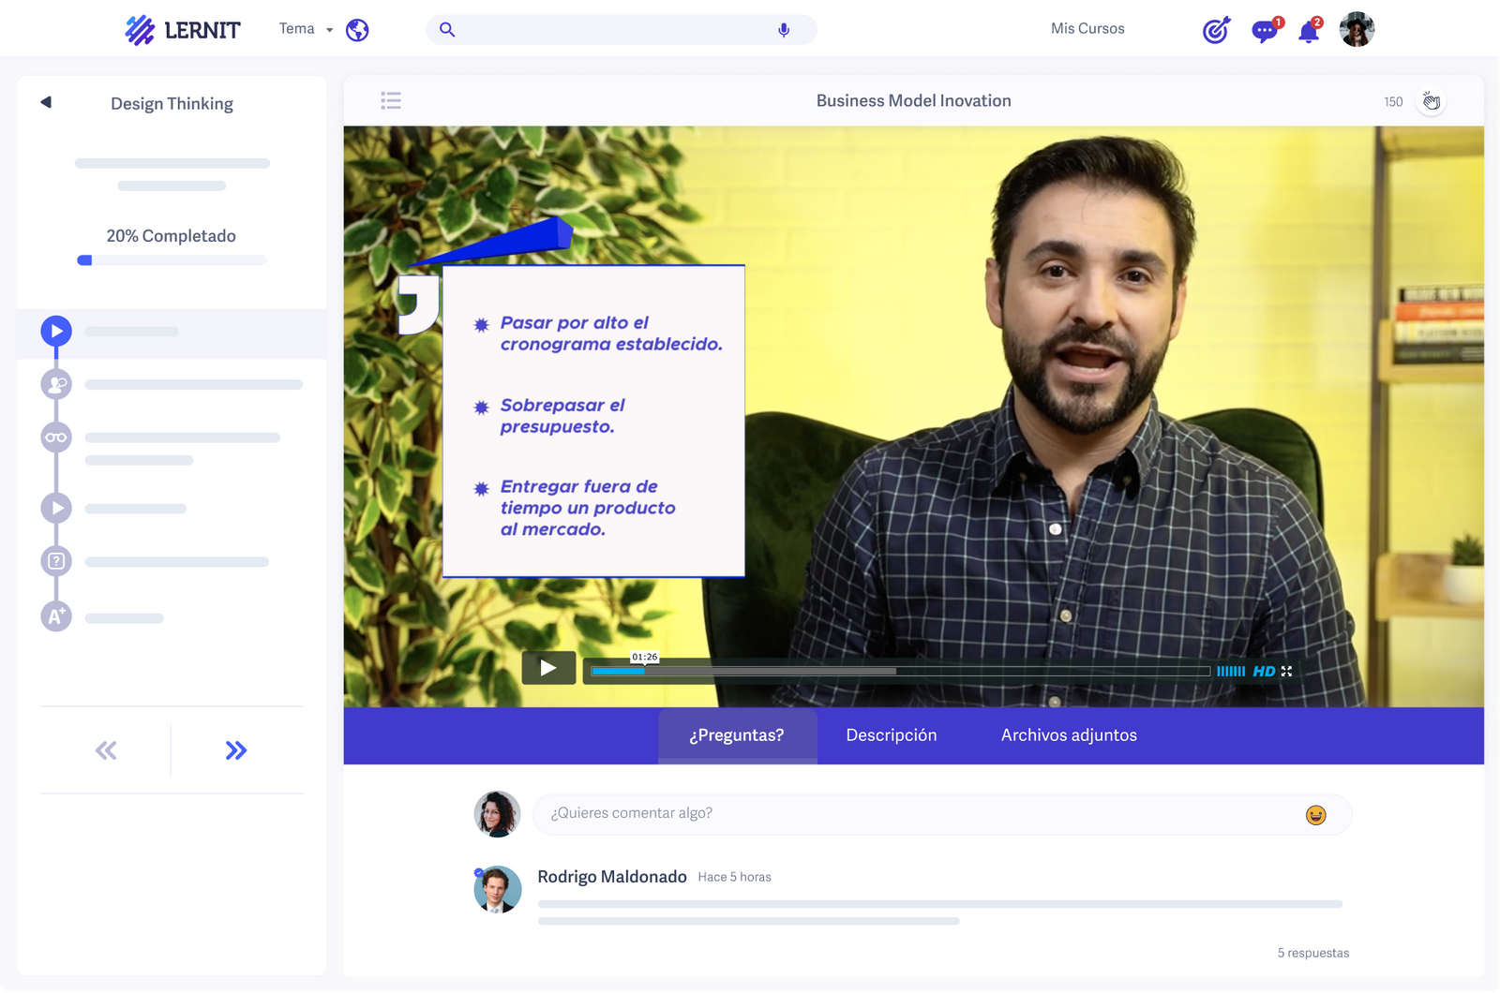1500x993 pixels.
Task: Click the double-chevron next lesson arrows
Action: [237, 749]
